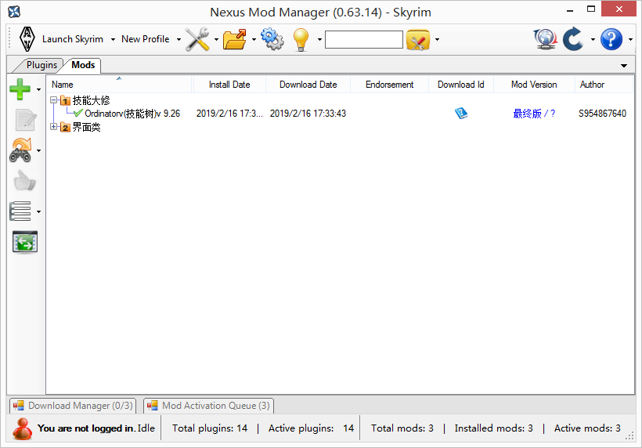
Task: Click the blue help question mark icon
Action: click(x=611, y=39)
